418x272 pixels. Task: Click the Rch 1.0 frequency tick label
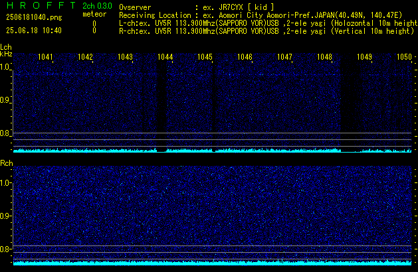click(5, 183)
